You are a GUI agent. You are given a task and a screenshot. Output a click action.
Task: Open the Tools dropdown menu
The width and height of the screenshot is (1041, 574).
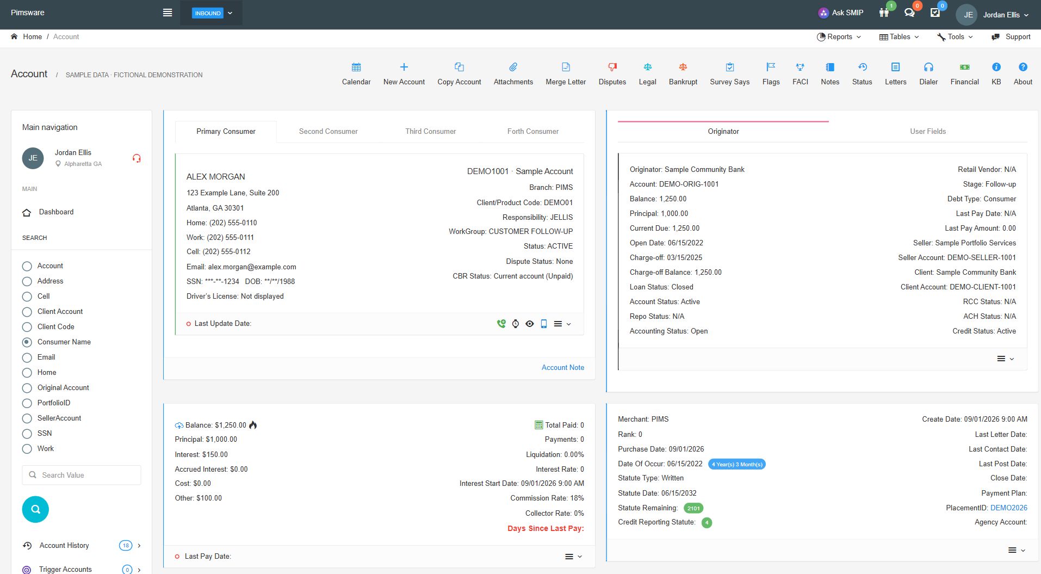pos(955,36)
